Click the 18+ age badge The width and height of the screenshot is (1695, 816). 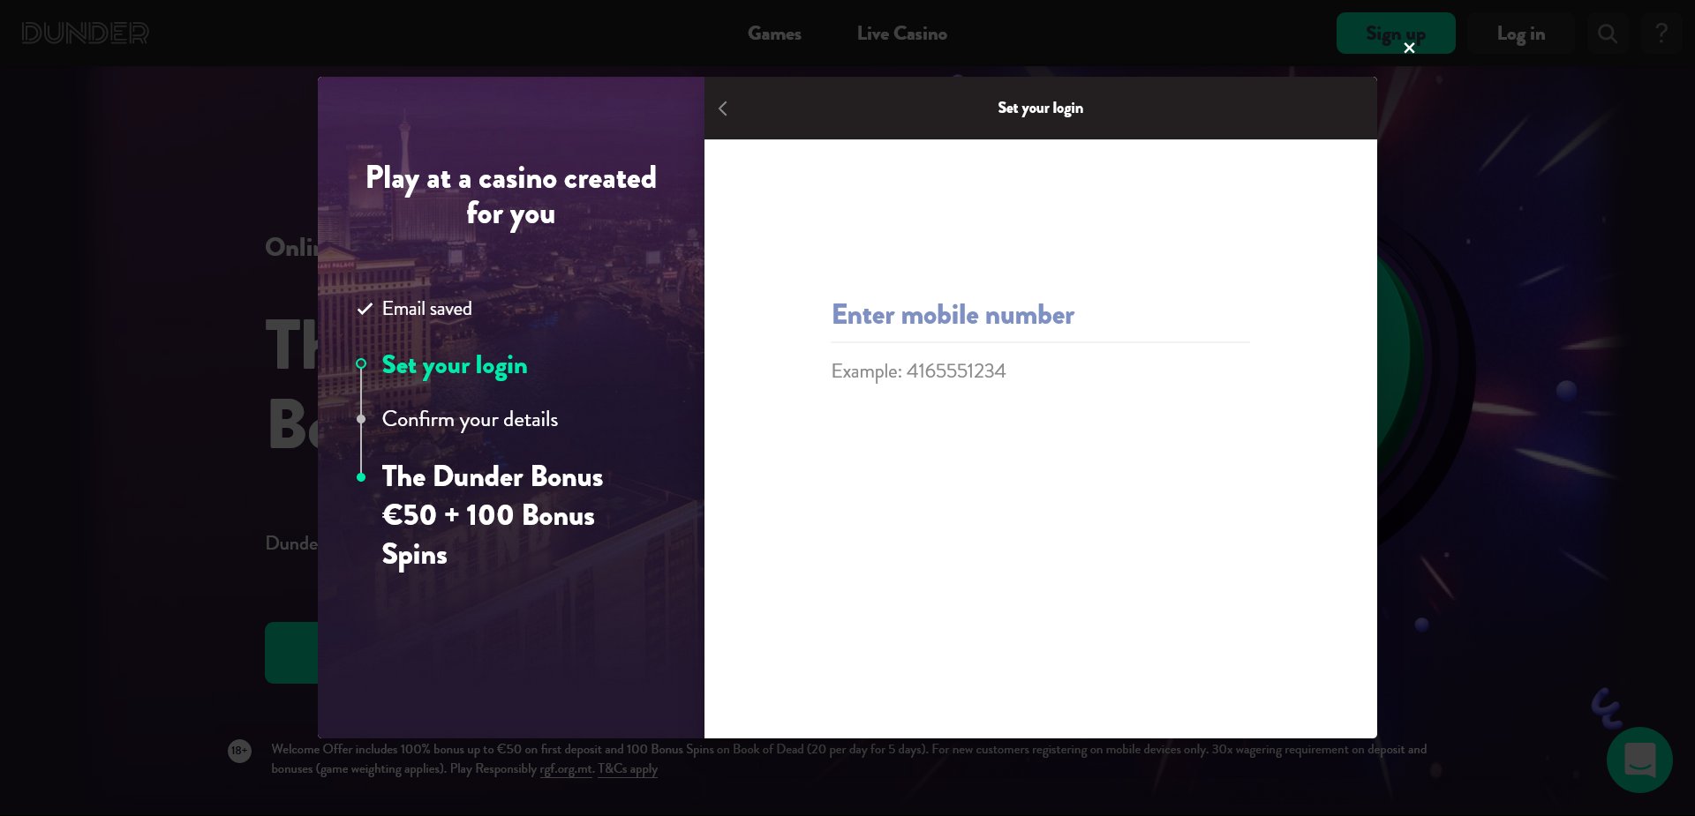point(239,751)
